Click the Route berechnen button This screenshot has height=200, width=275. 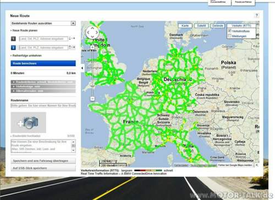[43, 63]
